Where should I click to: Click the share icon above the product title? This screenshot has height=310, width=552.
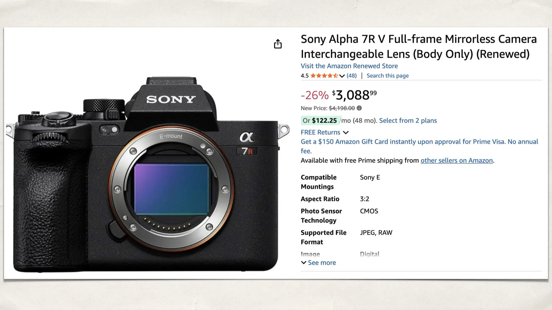tap(278, 44)
